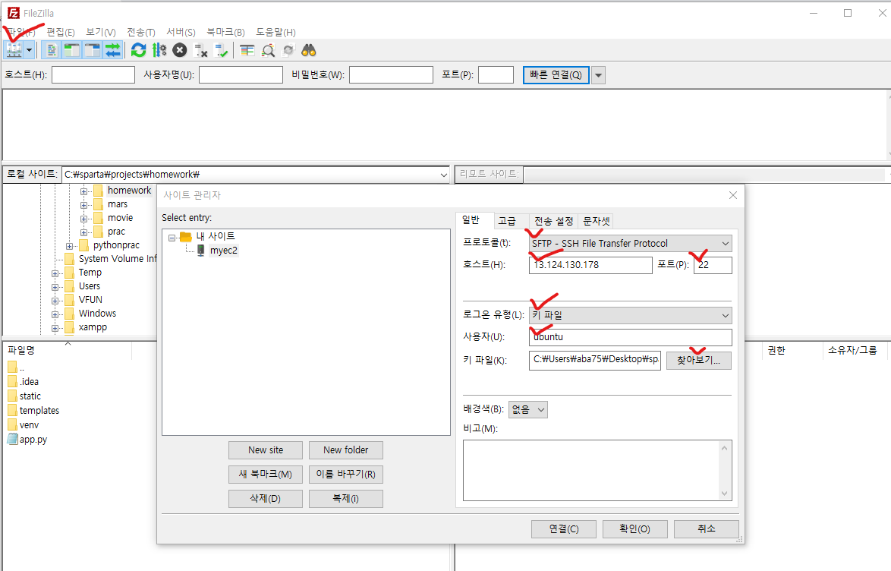The width and height of the screenshot is (891, 571).
Task: Click the 사용자 field containing ubuntu
Action: [630, 336]
